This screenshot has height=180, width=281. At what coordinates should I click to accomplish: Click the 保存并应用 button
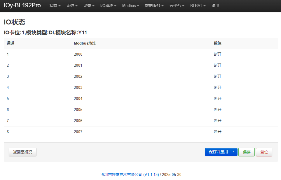218,152
